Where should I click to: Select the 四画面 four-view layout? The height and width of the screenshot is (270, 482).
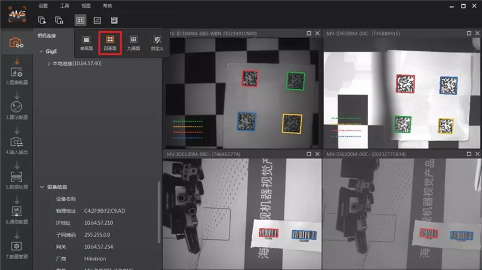click(x=110, y=42)
